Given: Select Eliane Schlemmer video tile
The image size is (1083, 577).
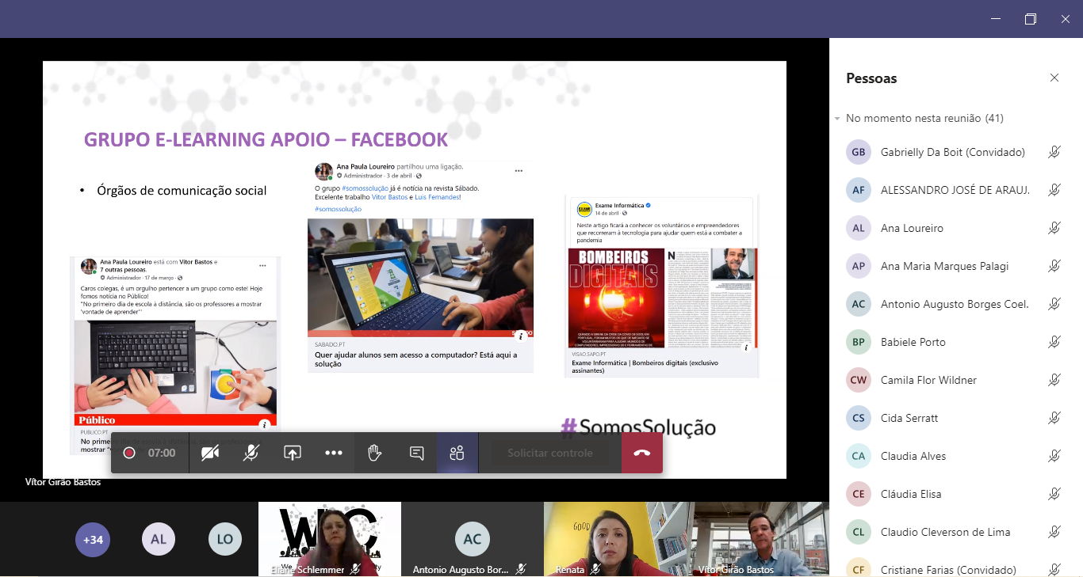Looking at the screenshot, I should 330,539.
